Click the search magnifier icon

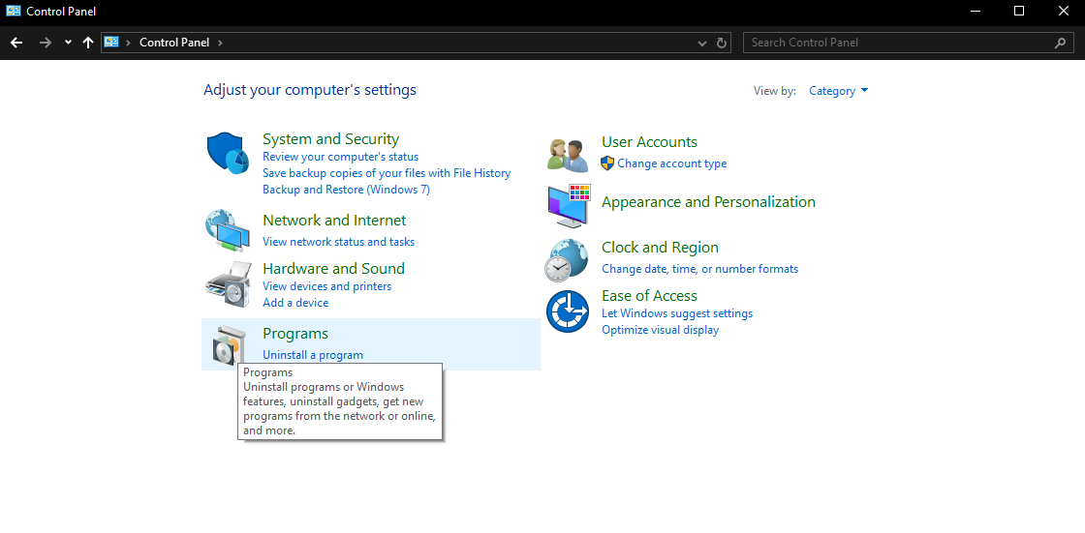[x=1060, y=43]
